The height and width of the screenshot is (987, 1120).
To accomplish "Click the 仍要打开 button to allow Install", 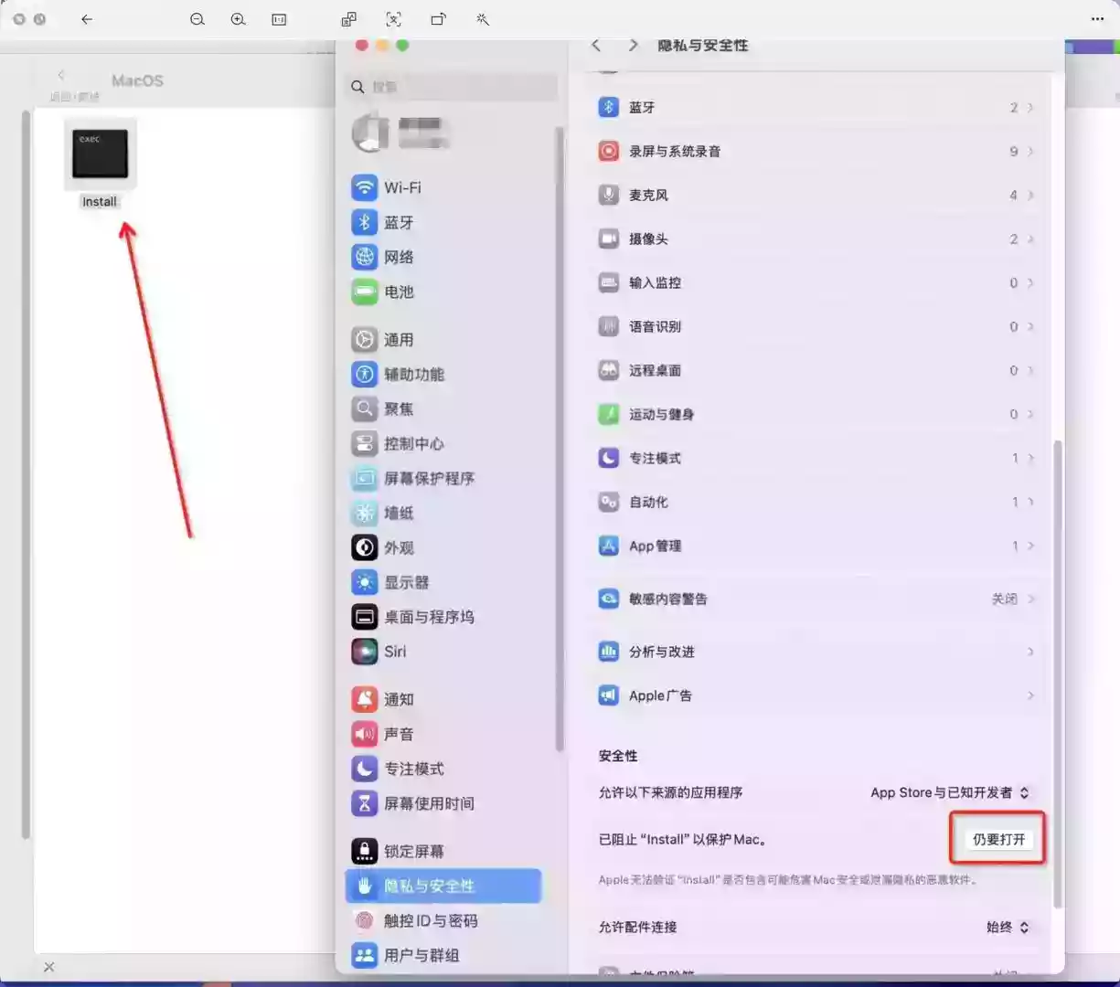I will click(x=997, y=838).
